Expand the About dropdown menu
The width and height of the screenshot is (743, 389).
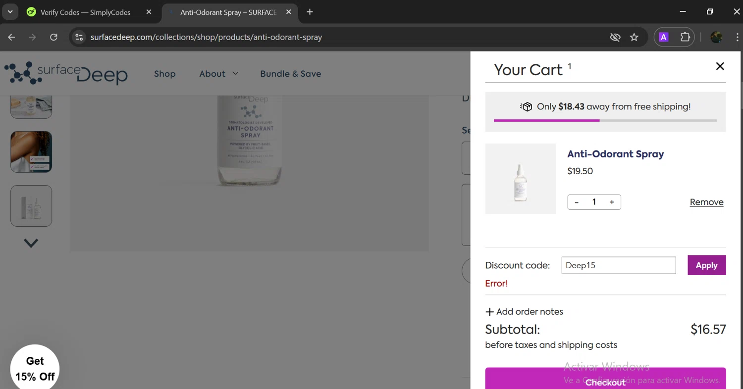(x=218, y=74)
